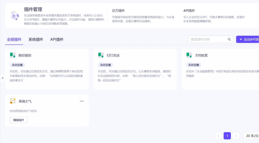Click the 插件管理 page heading
Image resolution: width=259 pixels, height=143 pixels.
coord(33,9)
